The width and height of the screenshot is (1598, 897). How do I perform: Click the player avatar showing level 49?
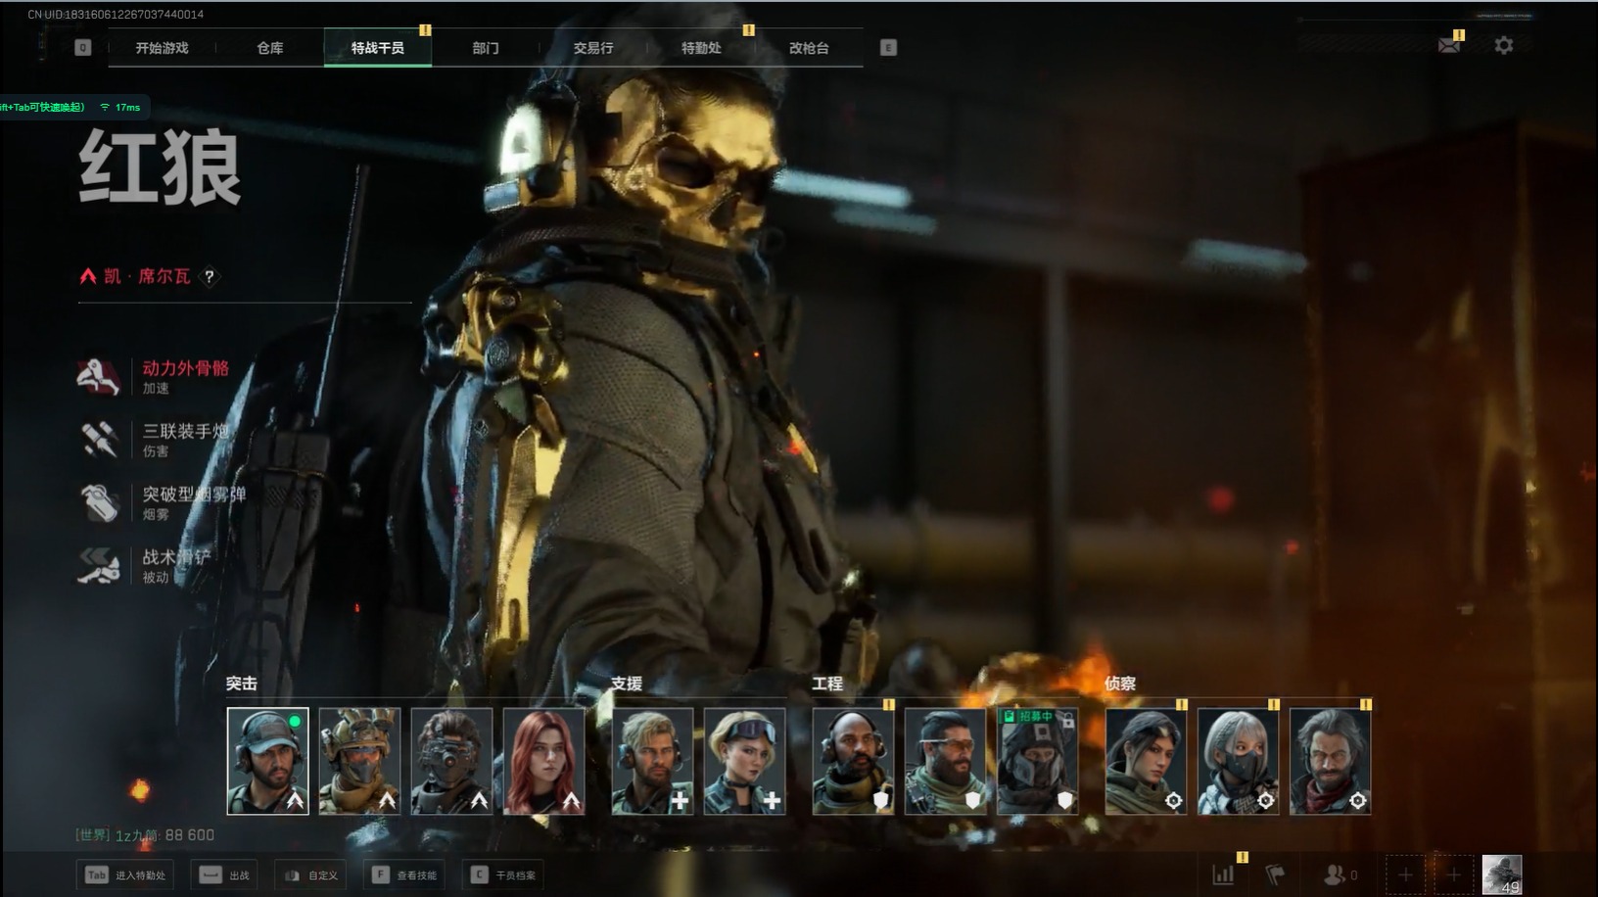click(1501, 874)
